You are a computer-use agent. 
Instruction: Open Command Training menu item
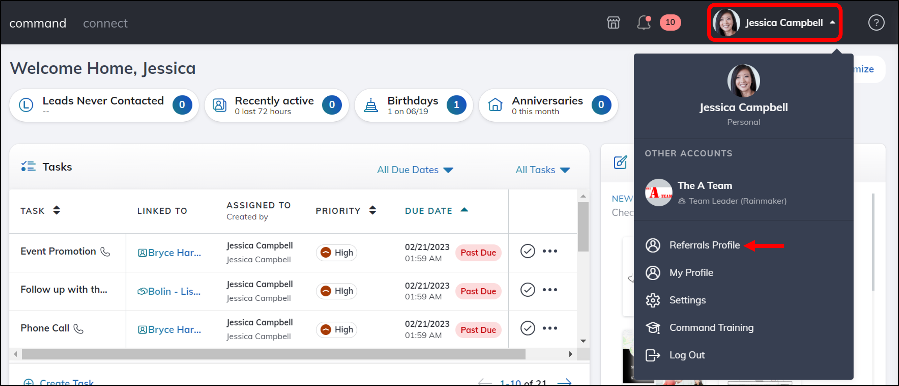pos(711,328)
